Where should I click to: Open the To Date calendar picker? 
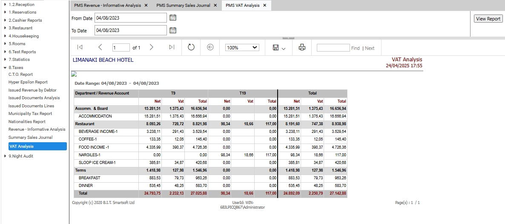[173, 30]
